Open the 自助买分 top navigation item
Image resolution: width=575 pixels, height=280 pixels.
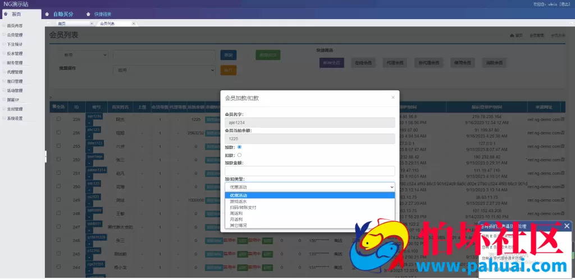pos(63,14)
